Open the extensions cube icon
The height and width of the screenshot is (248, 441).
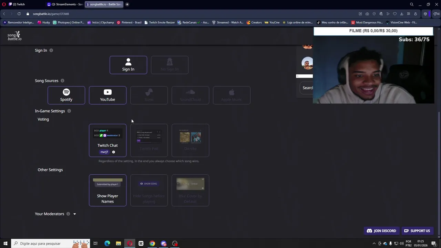425,14
